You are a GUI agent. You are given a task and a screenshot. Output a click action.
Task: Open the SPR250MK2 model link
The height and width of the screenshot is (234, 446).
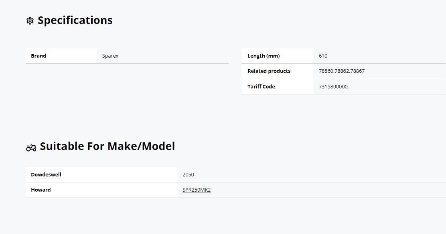point(196,190)
